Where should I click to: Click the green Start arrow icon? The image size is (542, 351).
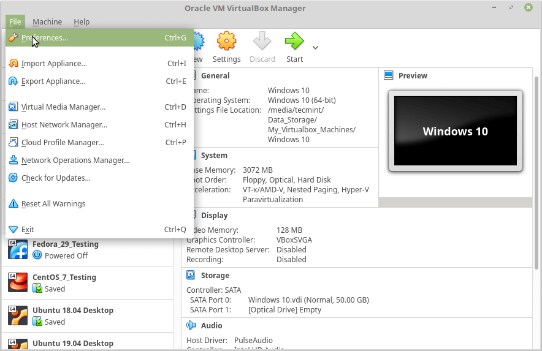[294, 42]
